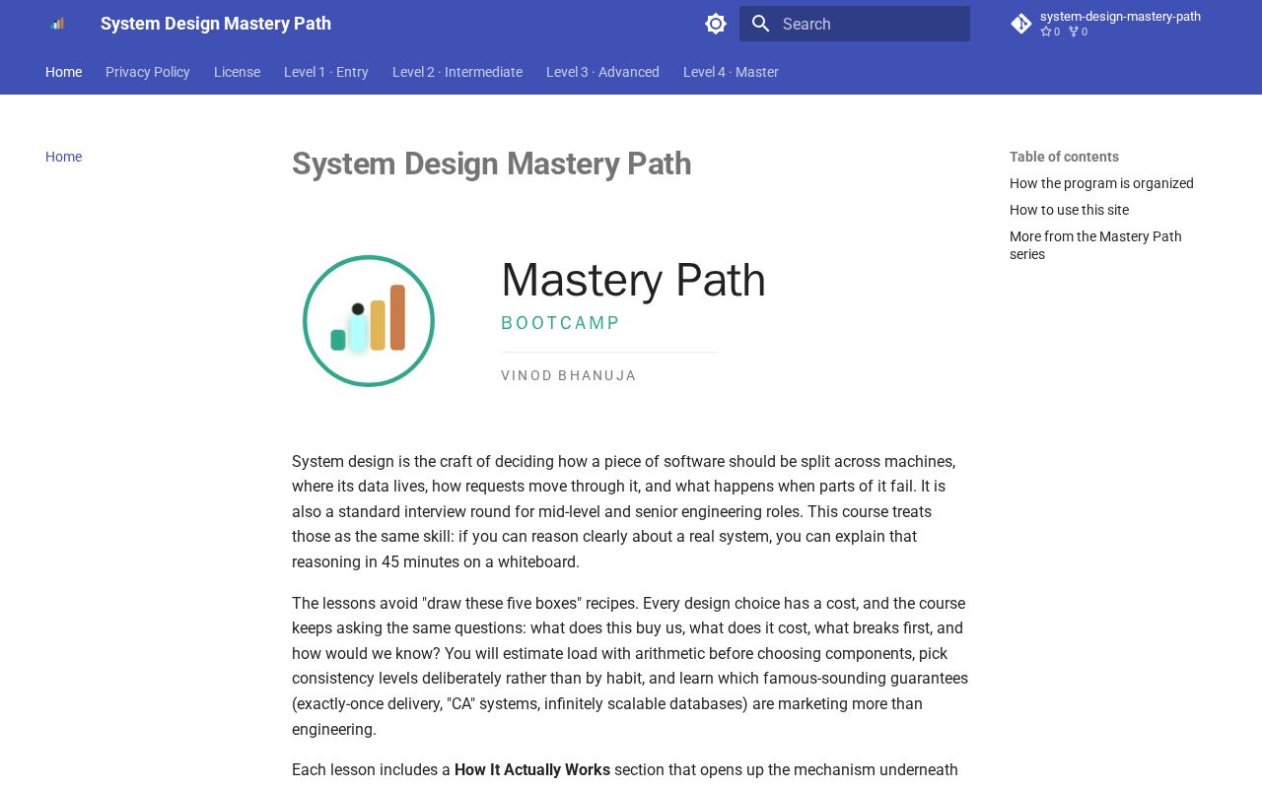This screenshot has width=1262, height=788.
Task: Click the bold How It Actually Works text
Action: coord(532,770)
